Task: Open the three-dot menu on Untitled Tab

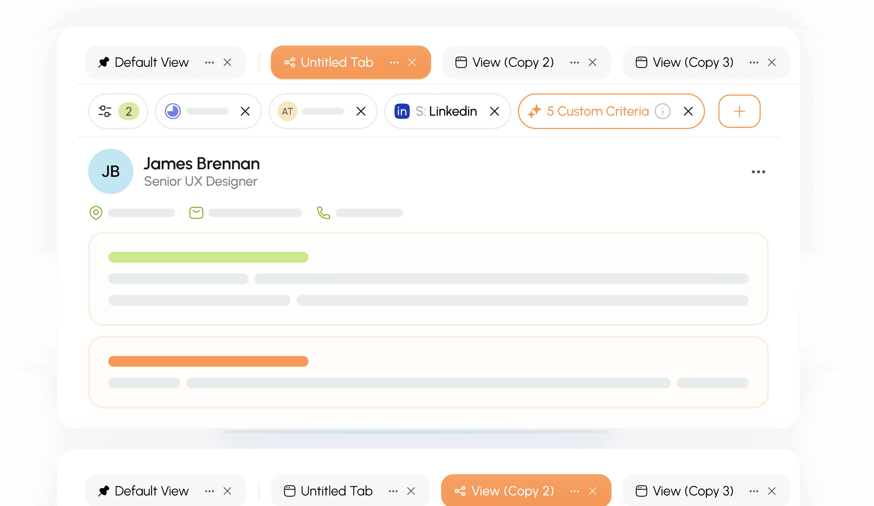Action: (394, 63)
